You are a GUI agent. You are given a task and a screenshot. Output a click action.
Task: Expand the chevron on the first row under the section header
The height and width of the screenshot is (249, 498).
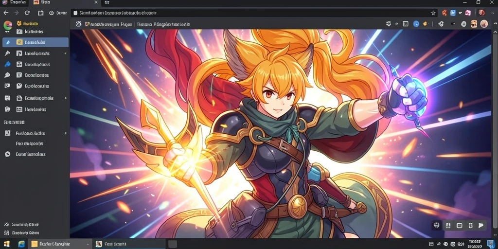coord(66,133)
